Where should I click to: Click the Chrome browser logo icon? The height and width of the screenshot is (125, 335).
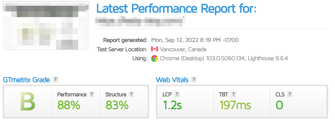pos(155,59)
